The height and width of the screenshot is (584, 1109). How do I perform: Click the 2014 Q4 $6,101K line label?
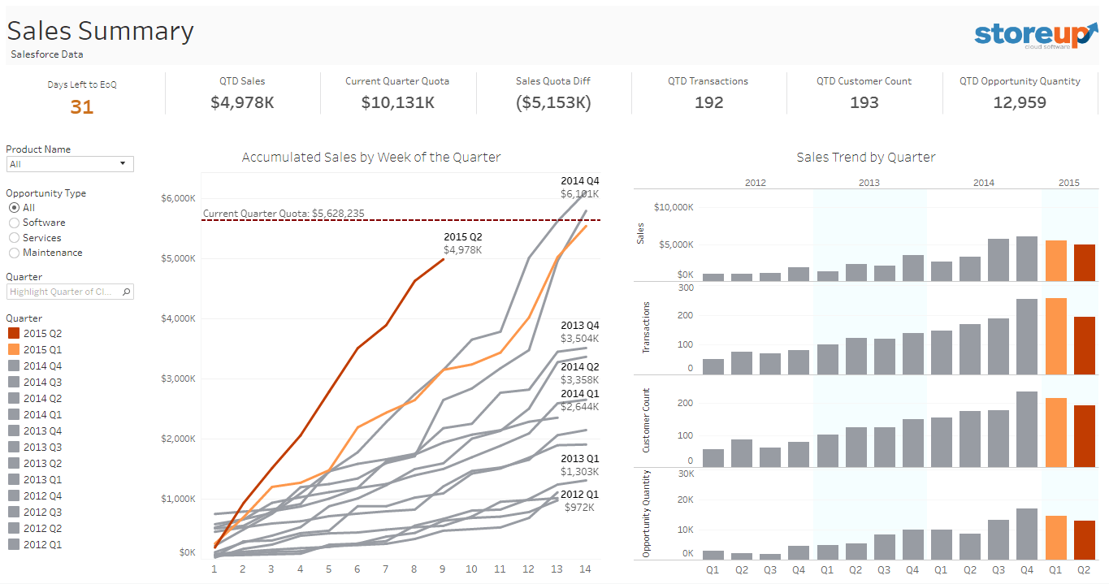click(x=580, y=187)
